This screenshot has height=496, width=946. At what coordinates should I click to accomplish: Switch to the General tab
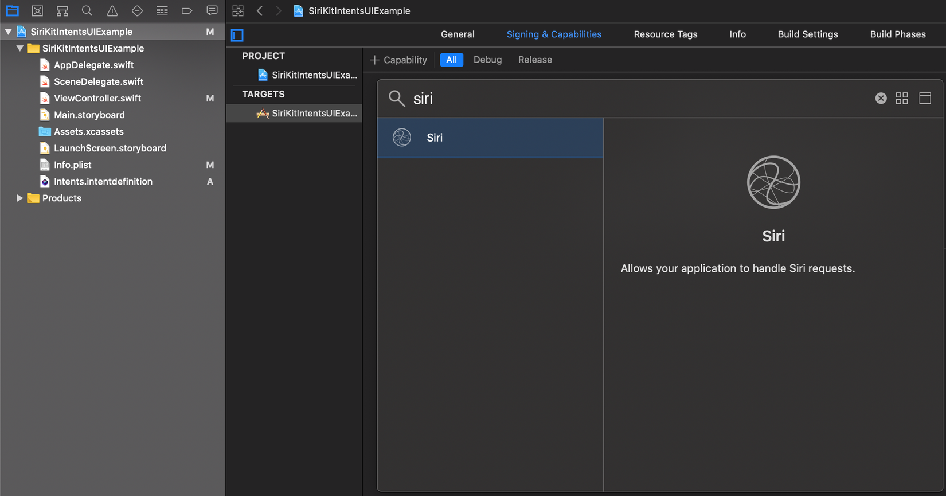tap(458, 34)
